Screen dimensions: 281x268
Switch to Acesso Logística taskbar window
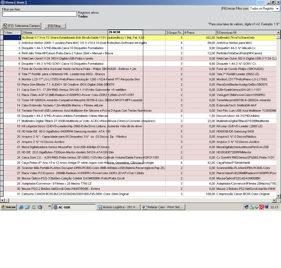pyautogui.click(x=118, y=207)
